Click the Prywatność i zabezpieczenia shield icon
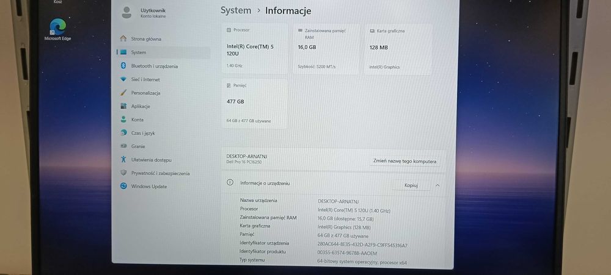 [x=123, y=173]
